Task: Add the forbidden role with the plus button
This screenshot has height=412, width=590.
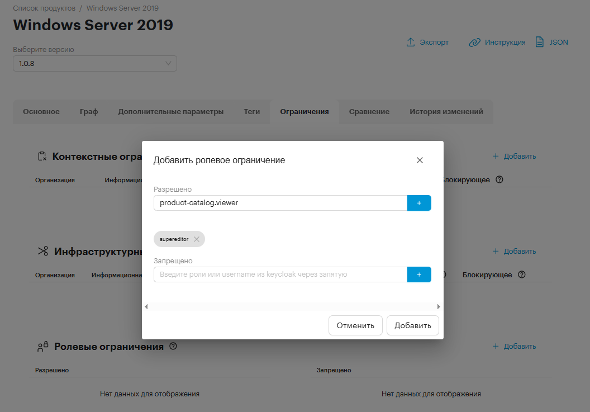Action: [419, 274]
